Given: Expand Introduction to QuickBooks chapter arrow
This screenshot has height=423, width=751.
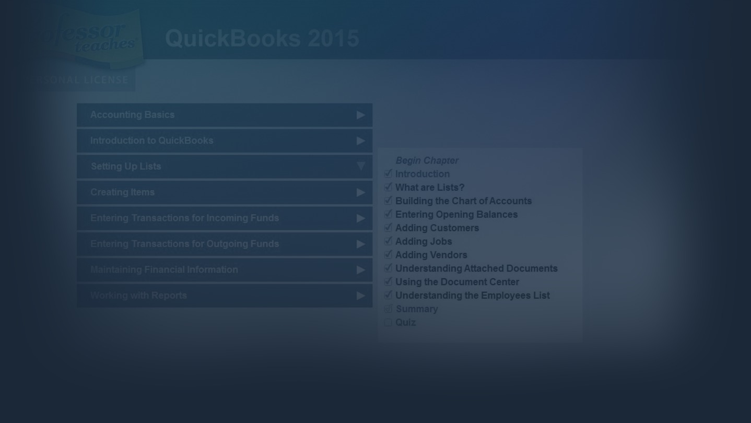Looking at the screenshot, I should 360,141.
